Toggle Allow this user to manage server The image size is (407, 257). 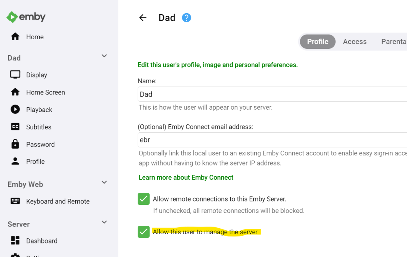tap(143, 232)
